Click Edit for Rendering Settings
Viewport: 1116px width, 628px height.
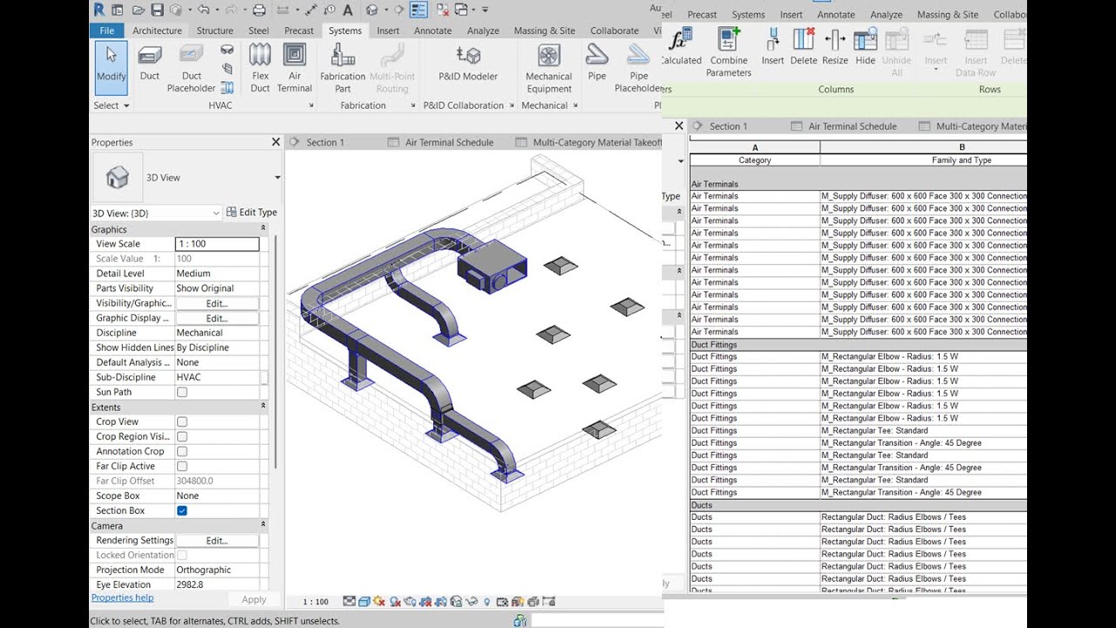click(x=217, y=541)
